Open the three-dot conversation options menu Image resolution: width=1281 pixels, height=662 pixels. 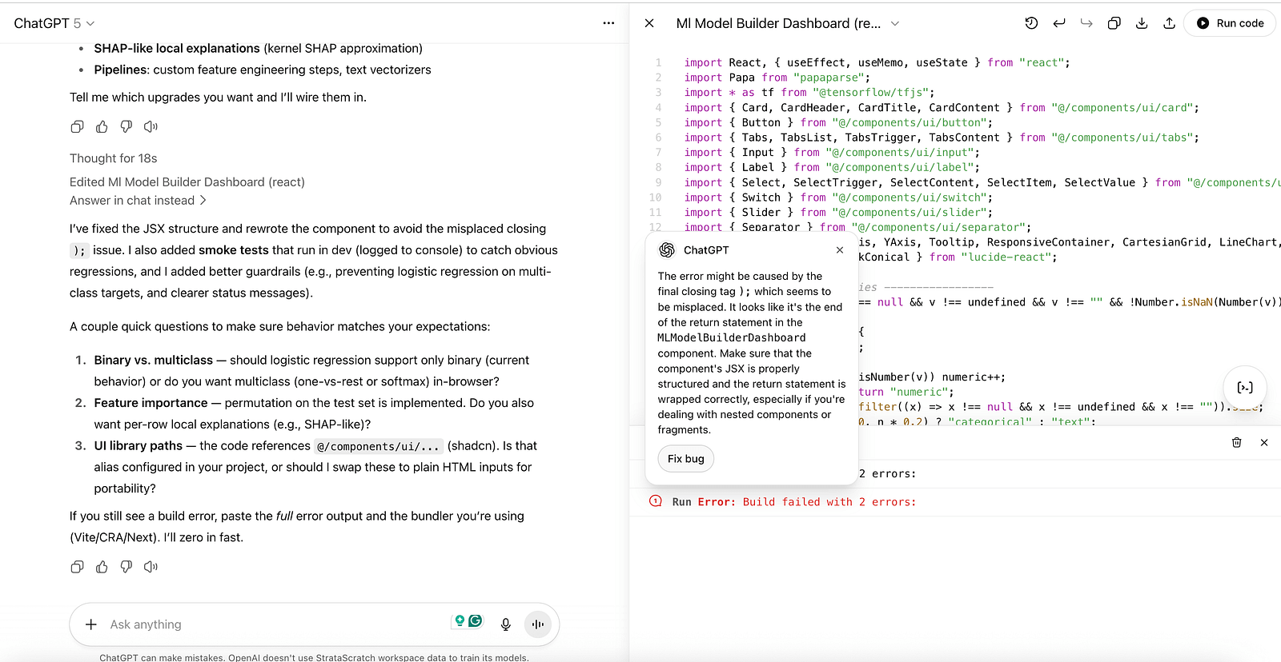tap(608, 24)
